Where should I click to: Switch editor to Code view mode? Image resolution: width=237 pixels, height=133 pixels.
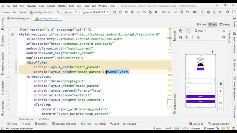[201, 24]
